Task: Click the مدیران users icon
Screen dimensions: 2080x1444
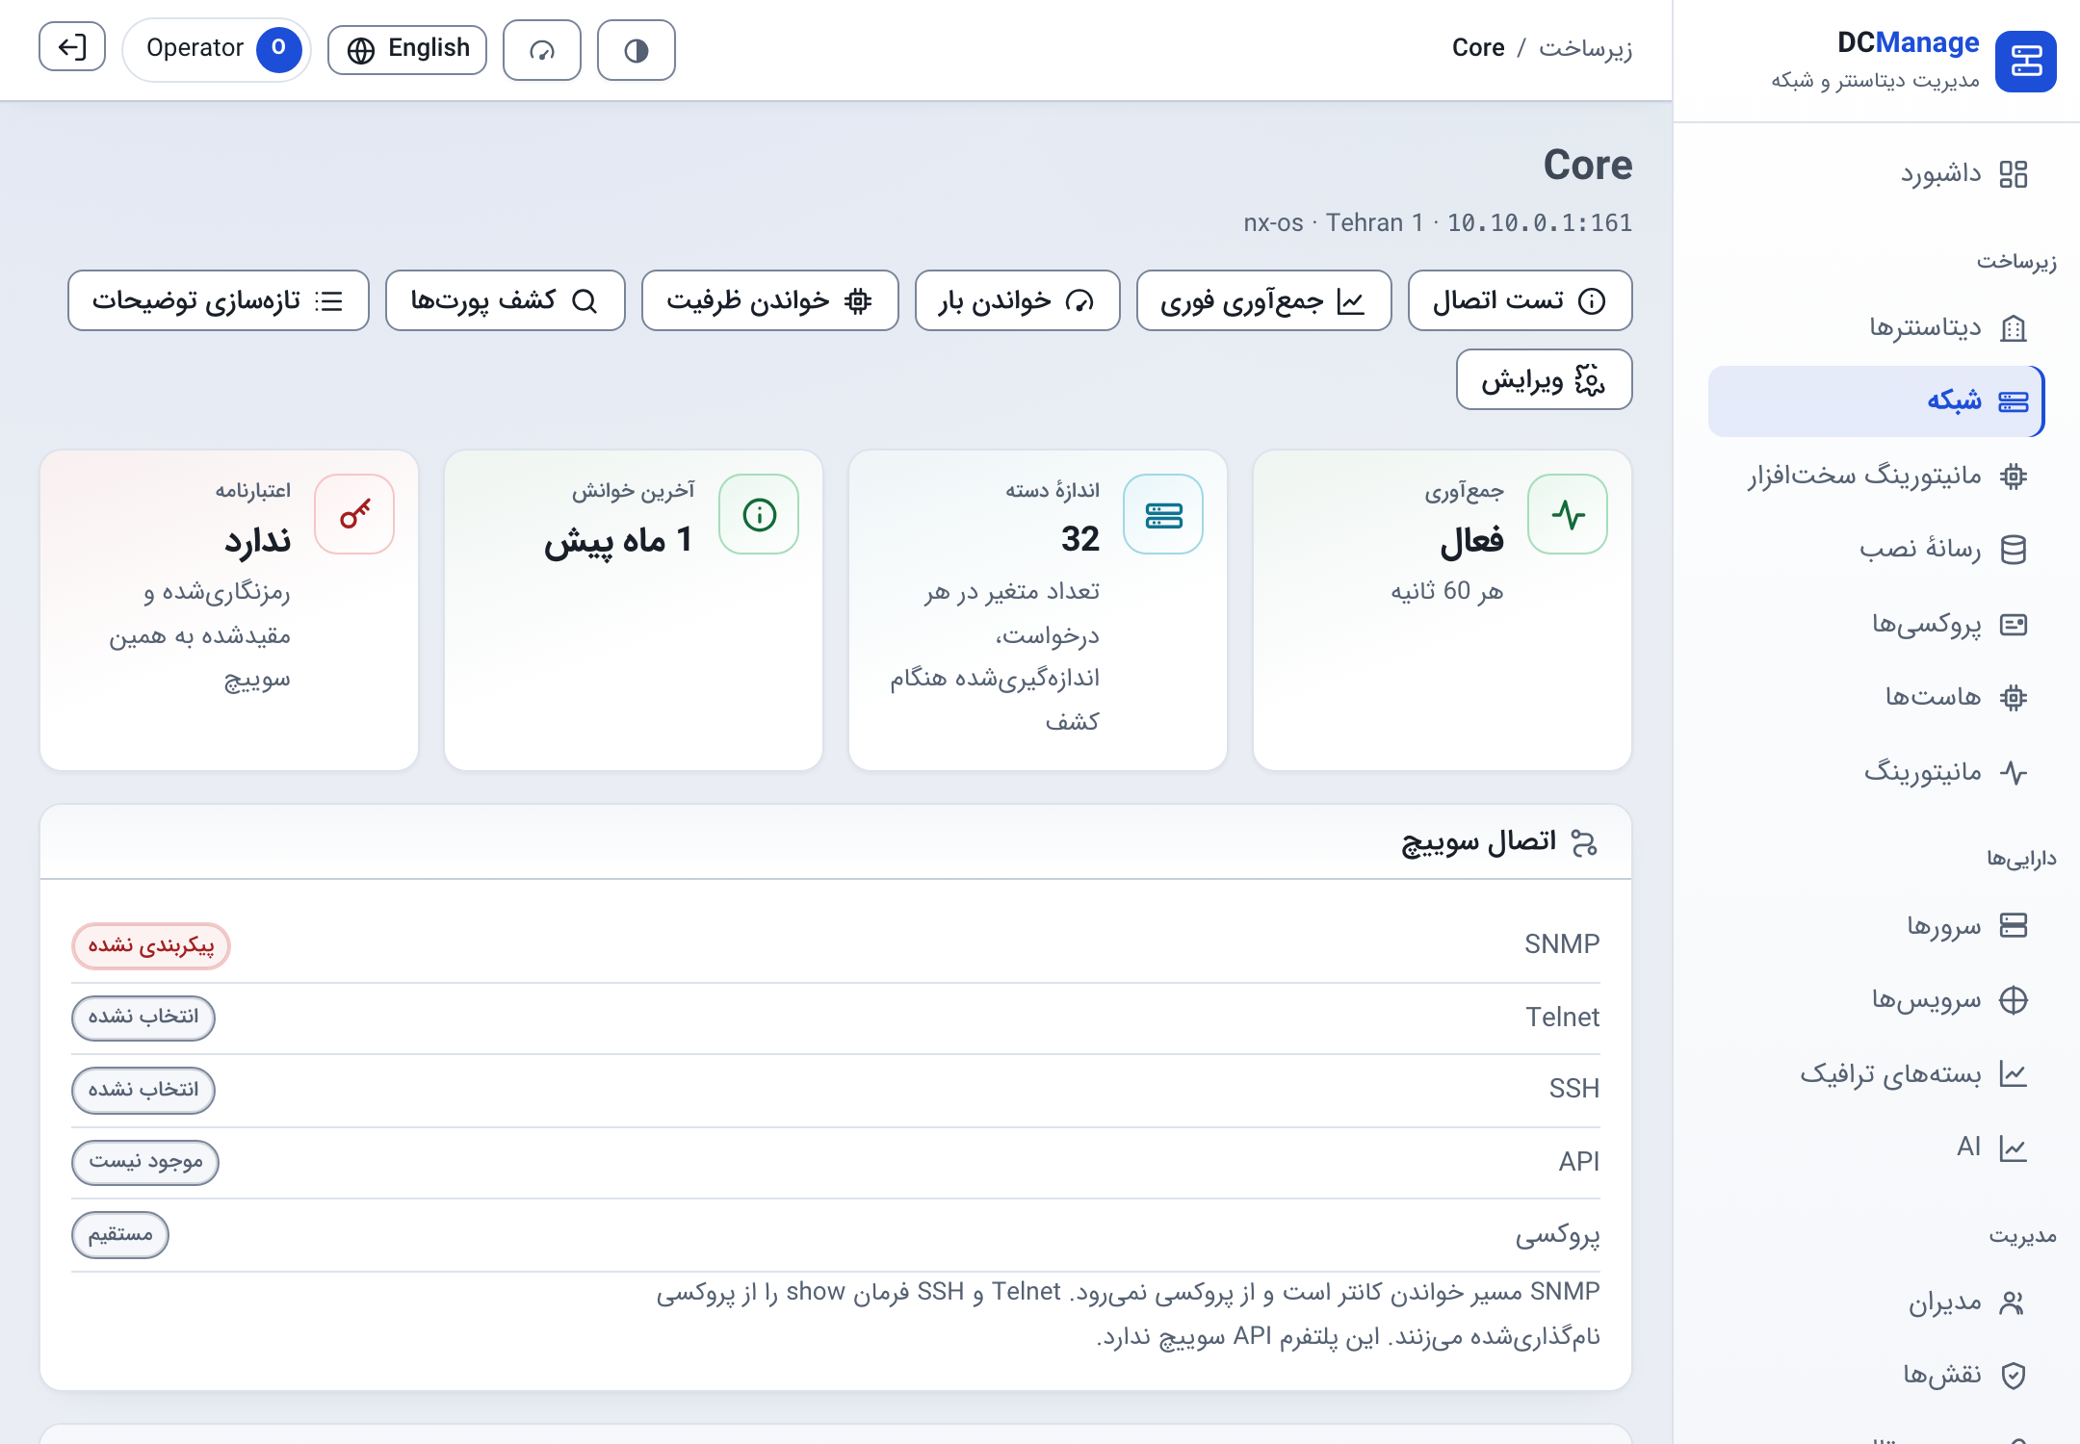Action: point(2014,1302)
